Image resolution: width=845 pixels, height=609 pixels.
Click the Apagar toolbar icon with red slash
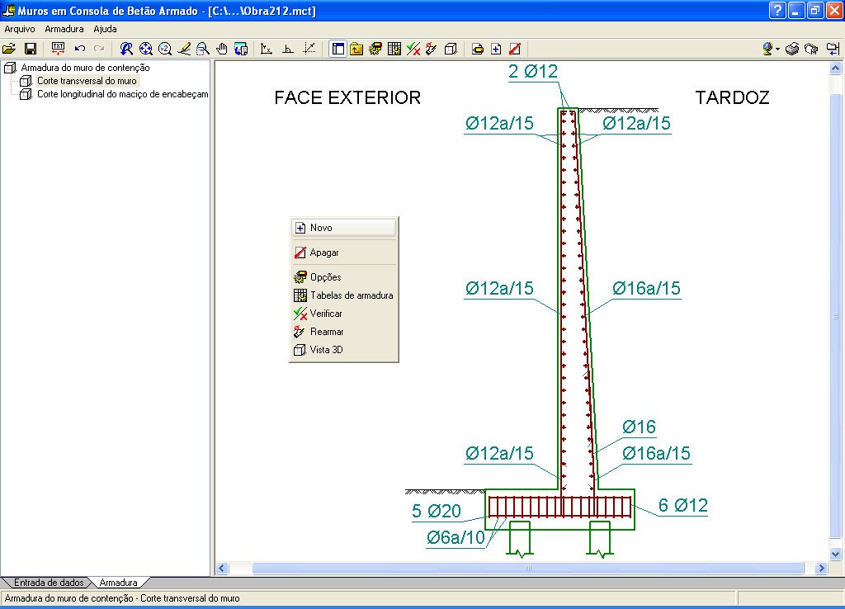(x=515, y=49)
